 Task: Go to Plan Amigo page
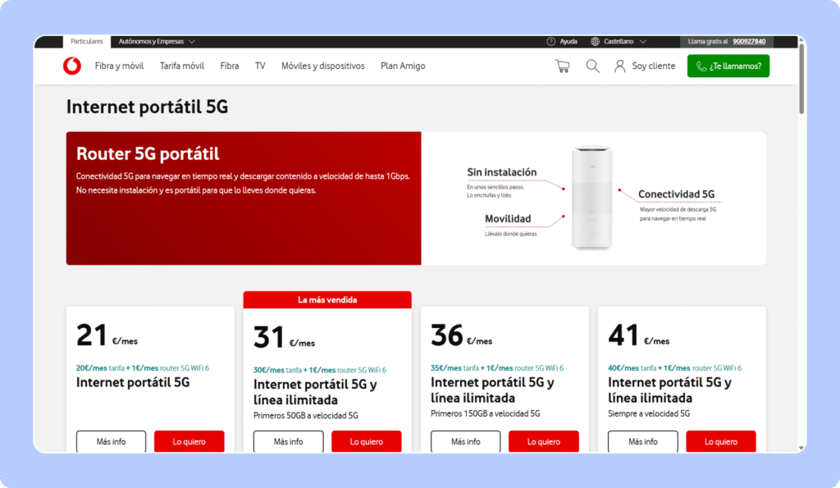[x=403, y=66]
